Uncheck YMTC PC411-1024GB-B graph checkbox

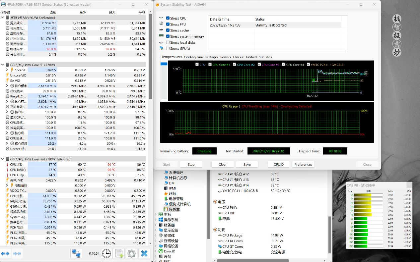pos(308,65)
